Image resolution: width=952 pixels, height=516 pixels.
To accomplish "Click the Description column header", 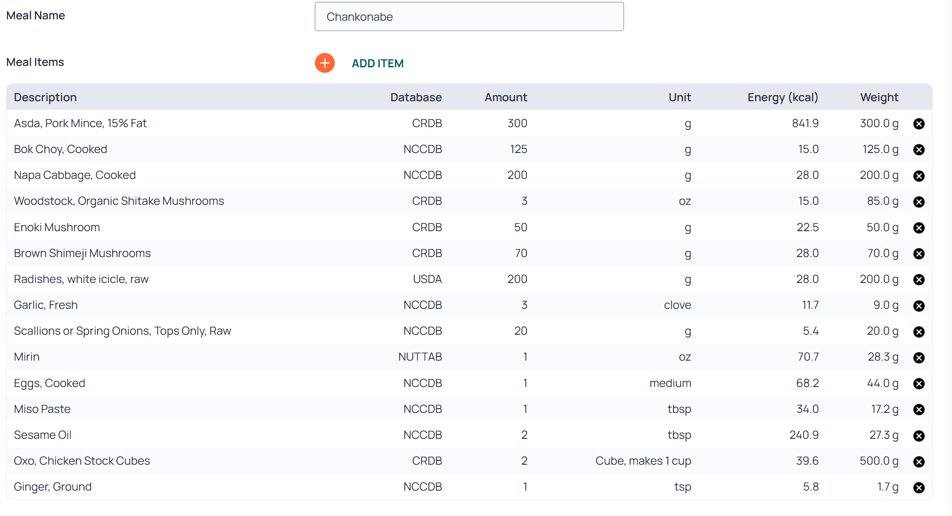I will (x=45, y=97).
